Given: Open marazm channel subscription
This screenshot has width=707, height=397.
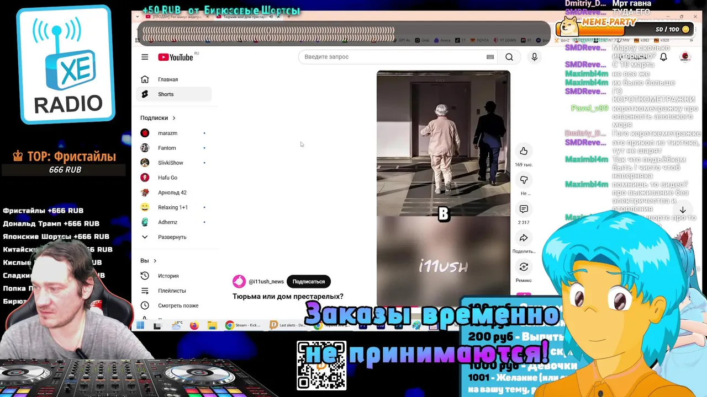Looking at the screenshot, I should pos(173,133).
